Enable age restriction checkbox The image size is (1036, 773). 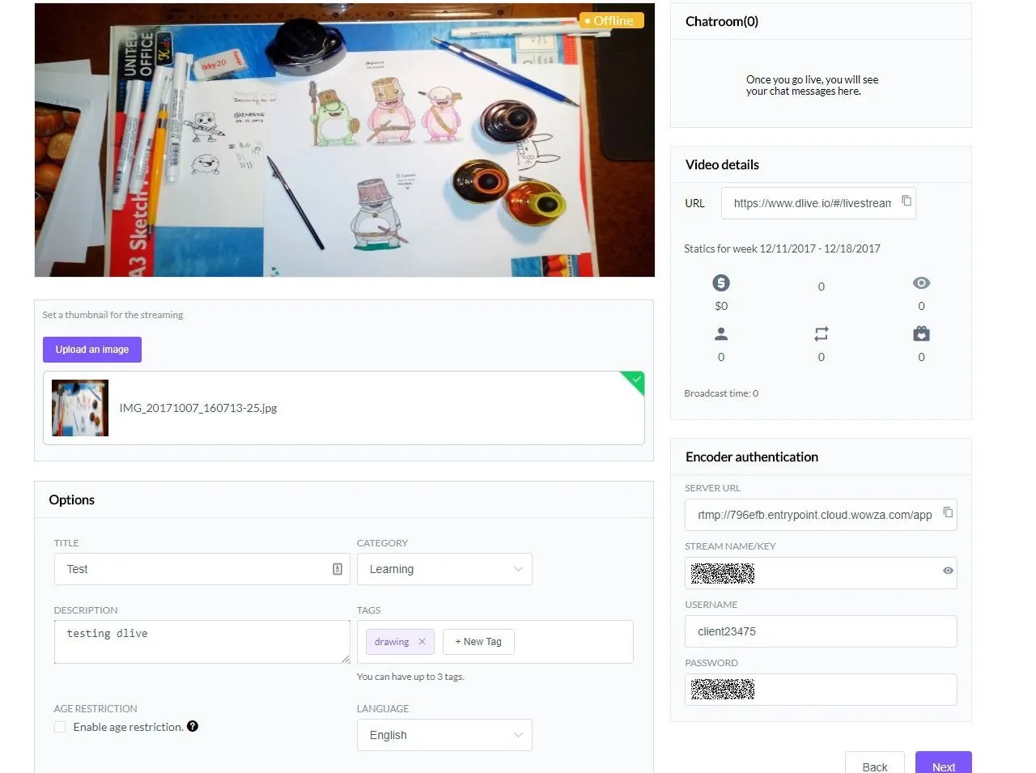[x=60, y=727]
